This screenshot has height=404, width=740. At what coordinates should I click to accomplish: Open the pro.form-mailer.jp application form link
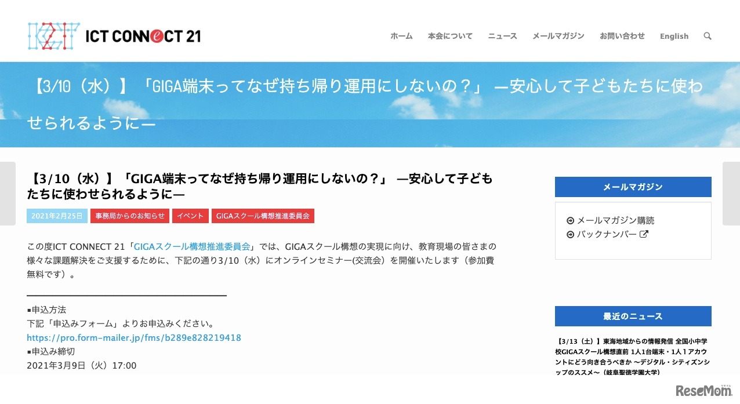pyautogui.click(x=134, y=338)
